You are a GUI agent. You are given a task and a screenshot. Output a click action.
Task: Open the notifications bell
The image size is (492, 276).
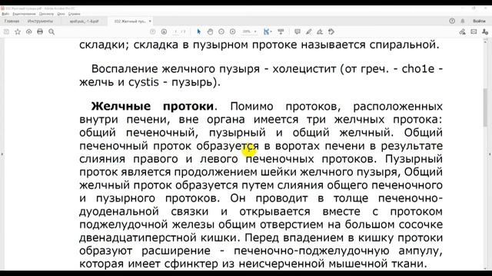tap(463, 21)
